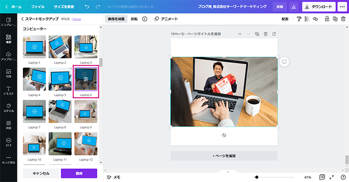Image resolution: width=349 pixels, height=182 pixels.
Task: Move page 19 up with chevron
Action: 240,34
